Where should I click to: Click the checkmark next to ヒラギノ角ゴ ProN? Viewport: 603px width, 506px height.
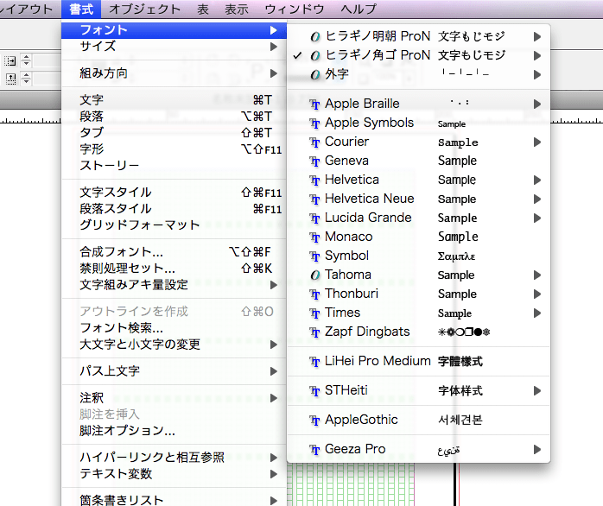coord(297,55)
